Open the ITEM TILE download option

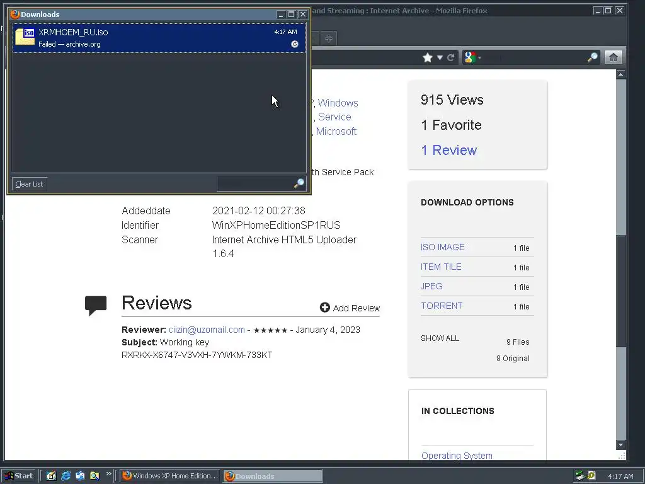(x=440, y=267)
